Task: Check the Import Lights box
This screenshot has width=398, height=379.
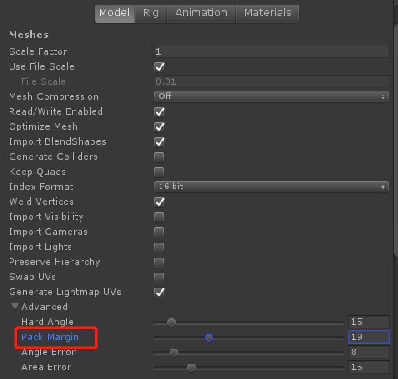Action: tap(159, 247)
